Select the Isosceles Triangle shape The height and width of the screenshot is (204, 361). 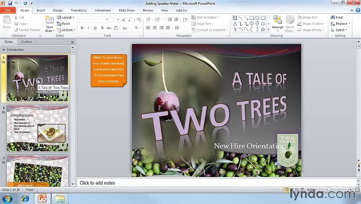[235, 24]
